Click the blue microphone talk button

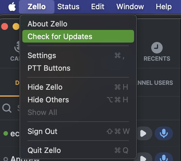click(x=164, y=133)
